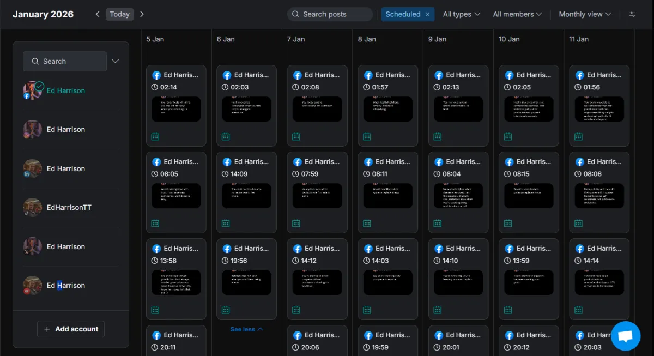Image resolution: width=654 pixels, height=356 pixels.
Task: Click the Add account button
Action: click(71, 329)
